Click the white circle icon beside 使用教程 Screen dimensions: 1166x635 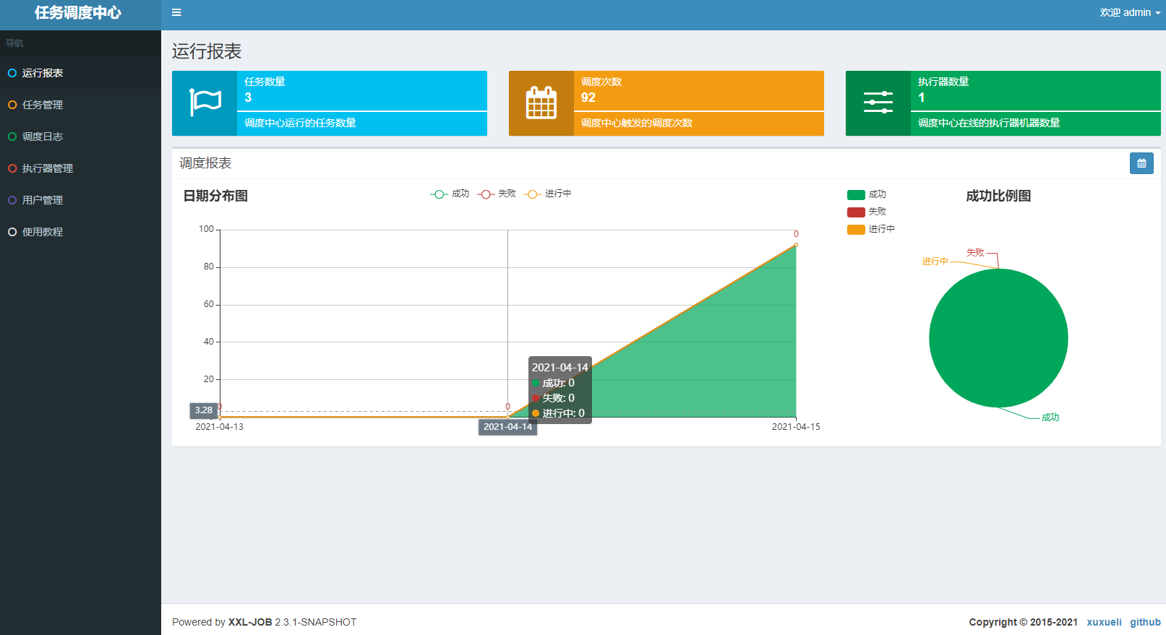click(x=12, y=232)
